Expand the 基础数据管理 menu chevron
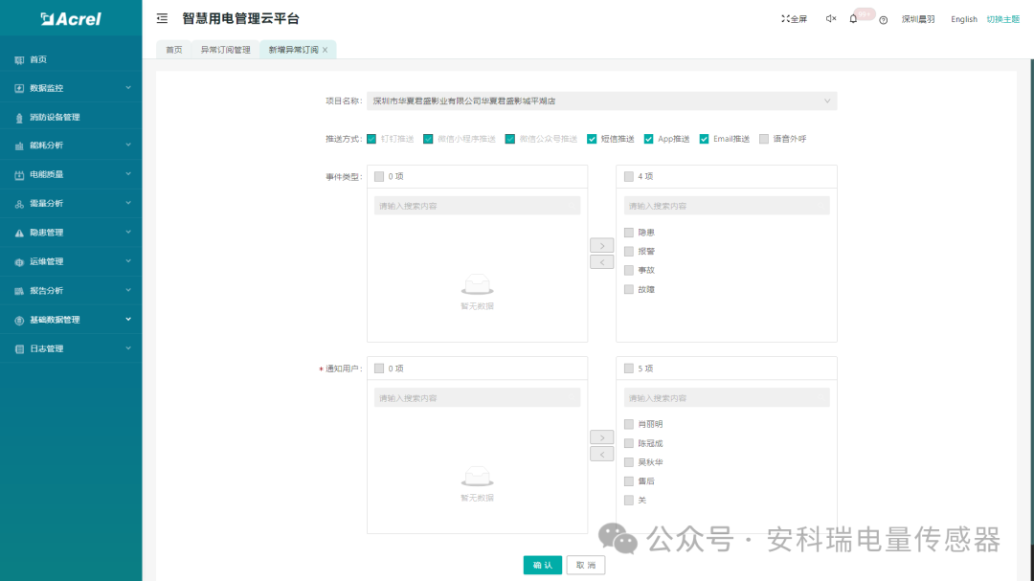The width and height of the screenshot is (1034, 581). click(128, 319)
